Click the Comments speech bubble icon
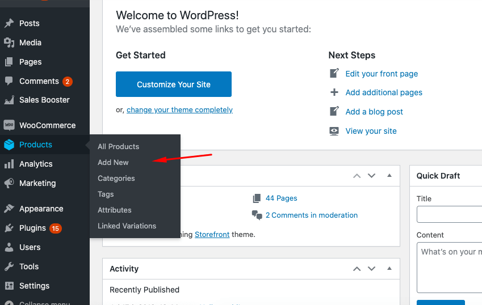Screen dimensions: 482x305 tap(9, 81)
